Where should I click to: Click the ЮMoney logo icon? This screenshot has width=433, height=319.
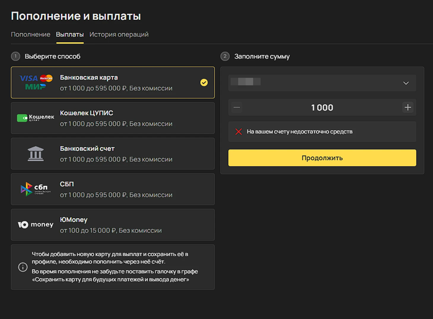[36, 225]
